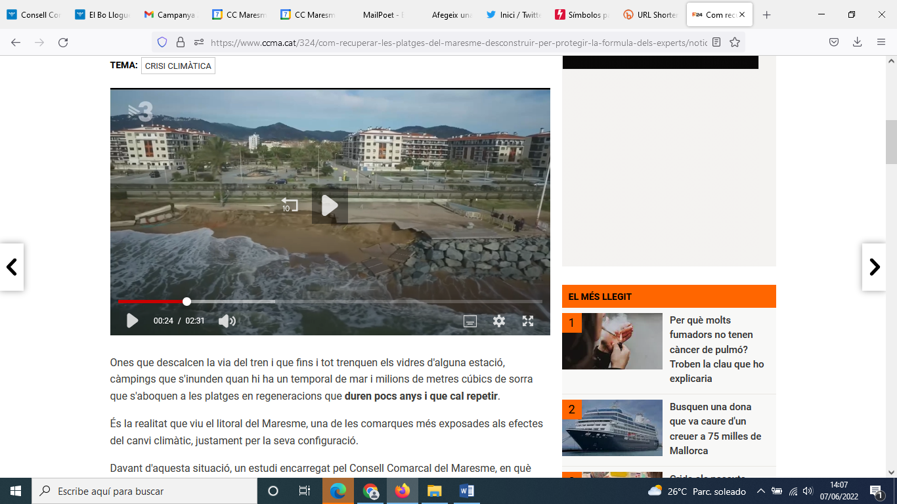This screenshot has height=504, width=897.
Task: Go forward in Firefox
Action: [x=39, y=42]
